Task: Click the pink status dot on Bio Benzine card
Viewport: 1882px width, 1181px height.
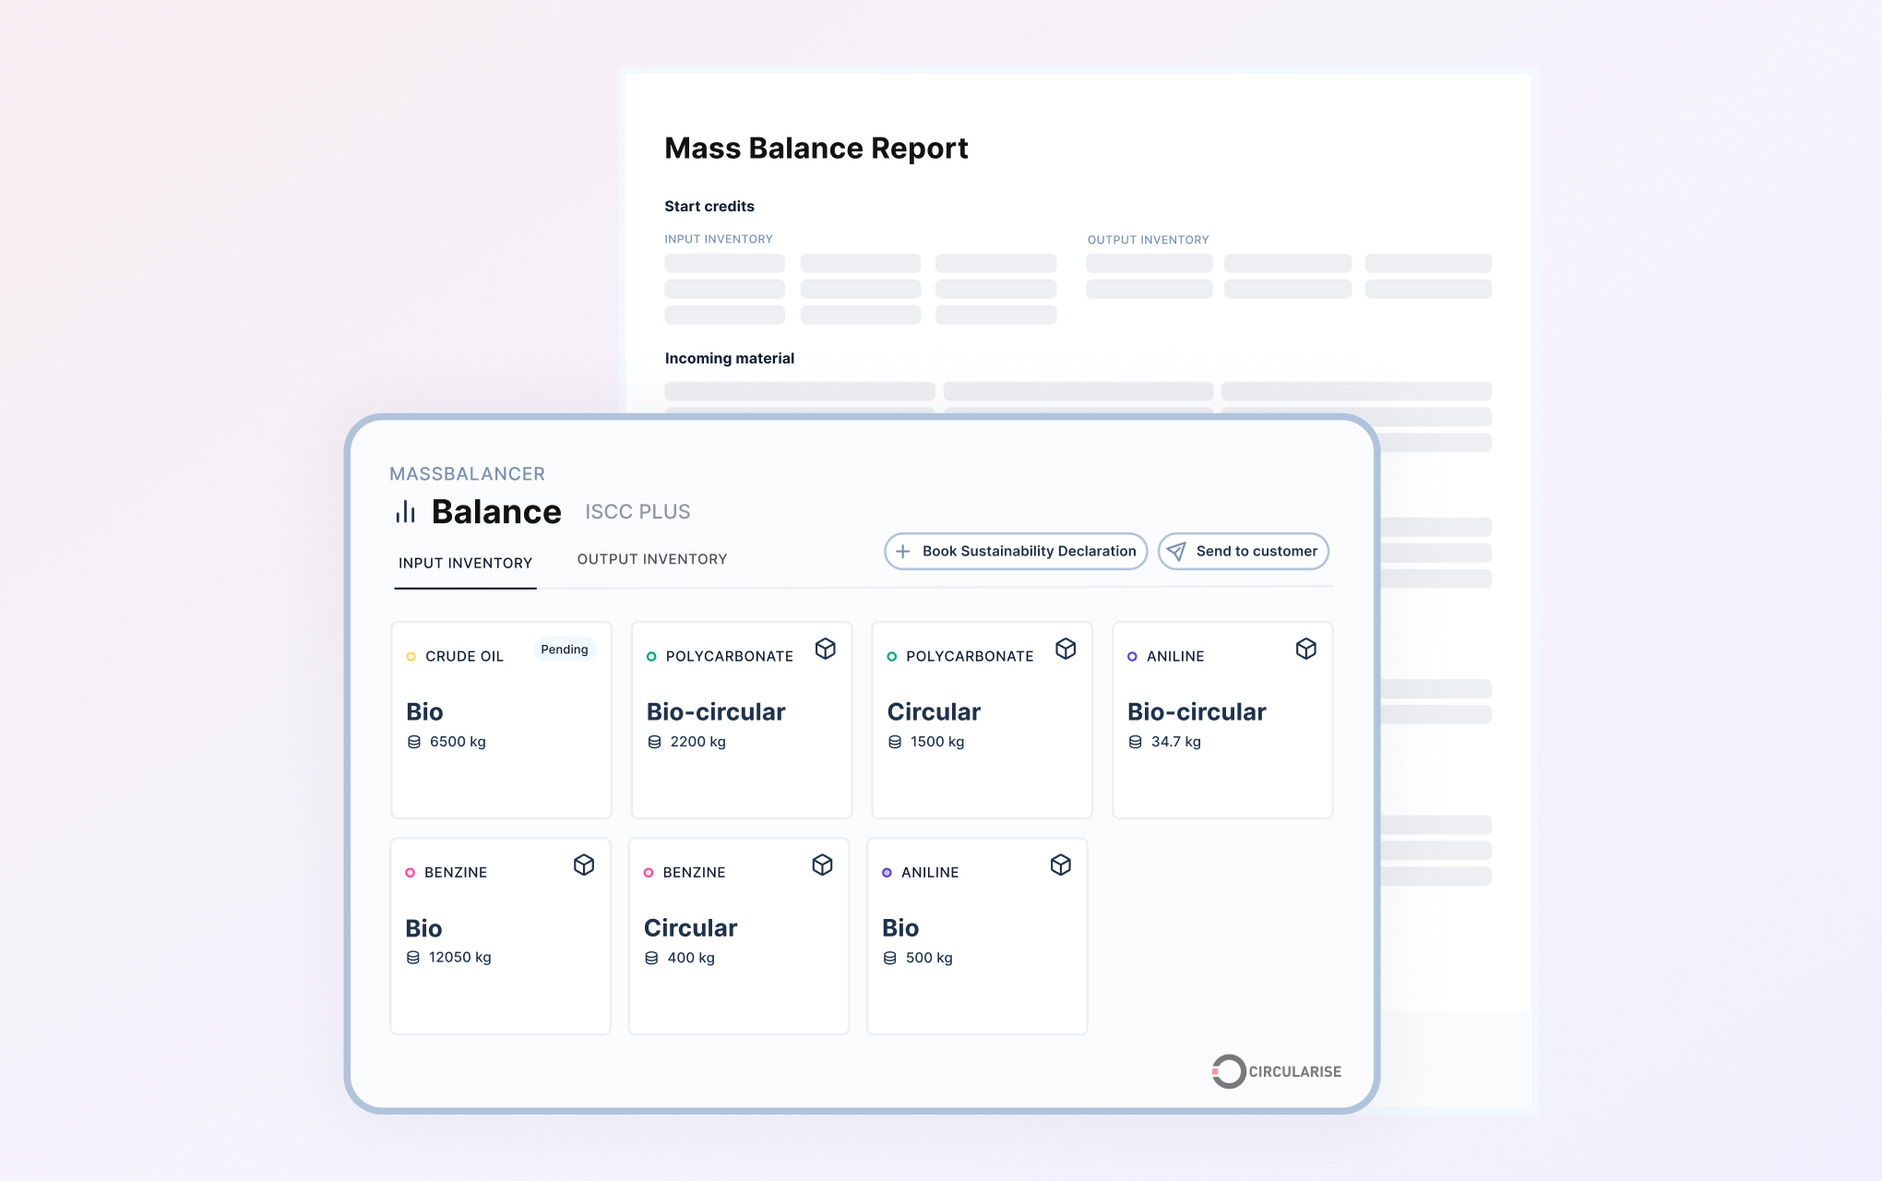Action: (x=411, y=872)
